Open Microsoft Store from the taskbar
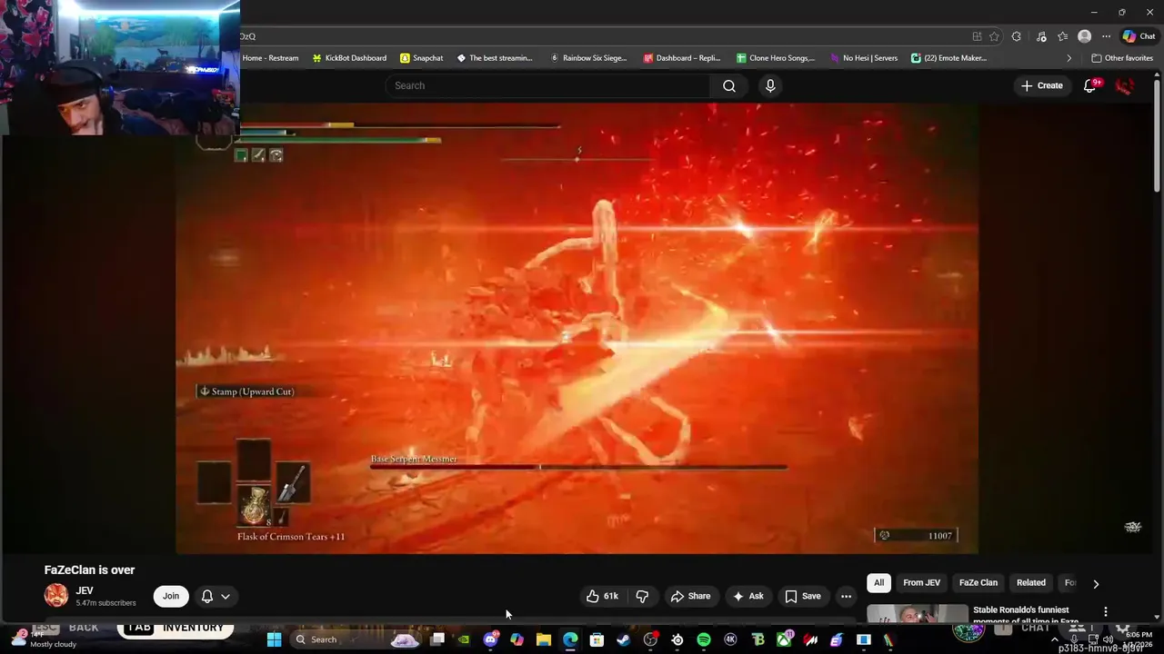1164x654 pixels. click(x=597, y=639)
